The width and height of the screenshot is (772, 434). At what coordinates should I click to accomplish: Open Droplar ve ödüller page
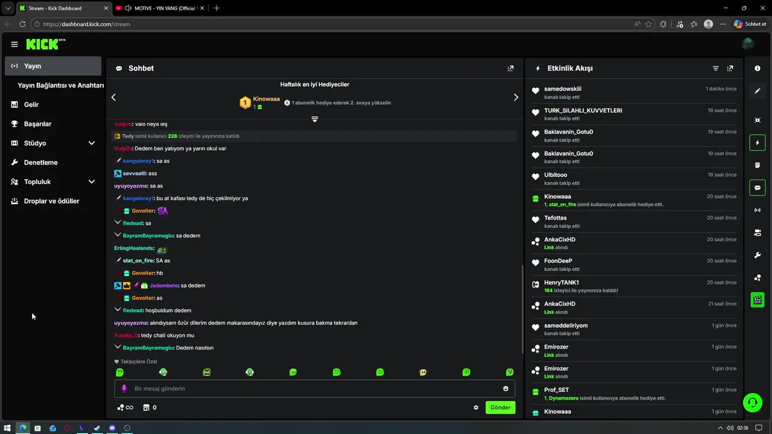pos(53,201)
